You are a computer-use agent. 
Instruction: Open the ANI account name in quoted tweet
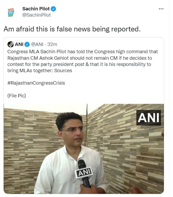[19, 44]
